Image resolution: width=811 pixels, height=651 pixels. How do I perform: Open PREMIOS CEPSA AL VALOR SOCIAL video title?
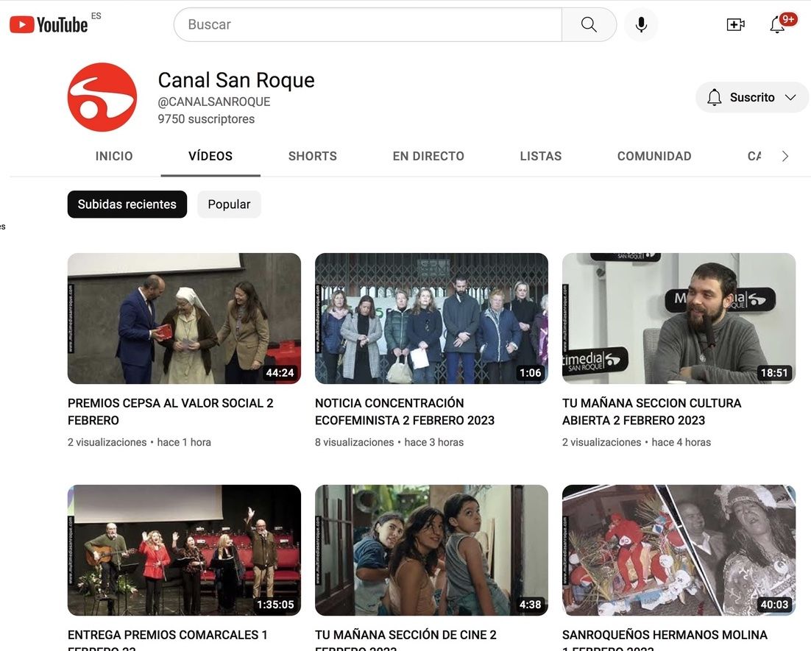point(171,411)
